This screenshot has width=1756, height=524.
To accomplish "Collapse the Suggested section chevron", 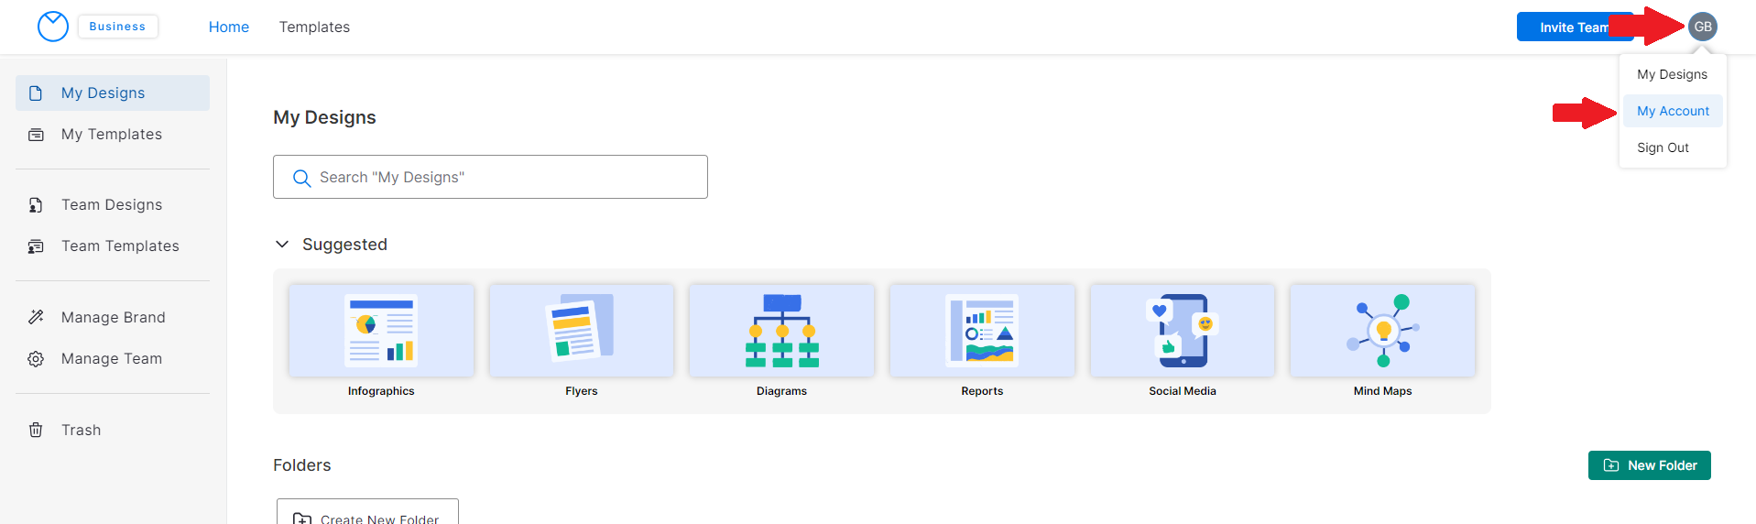I will [282, 245].
